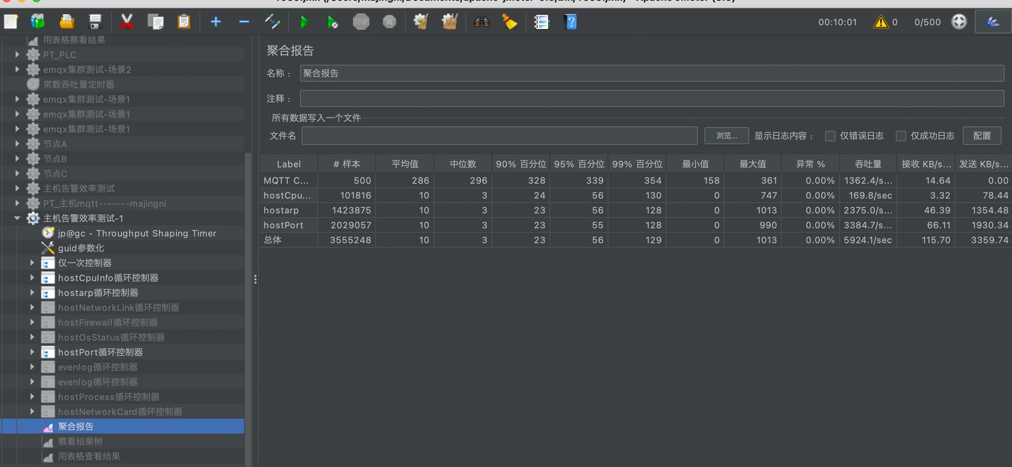Click the Save test plan floppy icon
Screen dimensions: 1012x467
click(x=95, y=22)
